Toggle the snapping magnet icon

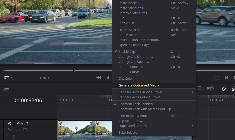coord(224,88)
